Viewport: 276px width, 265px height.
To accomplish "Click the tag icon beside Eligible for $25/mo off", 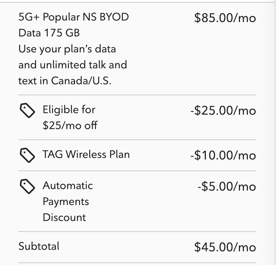I will 27,111.
